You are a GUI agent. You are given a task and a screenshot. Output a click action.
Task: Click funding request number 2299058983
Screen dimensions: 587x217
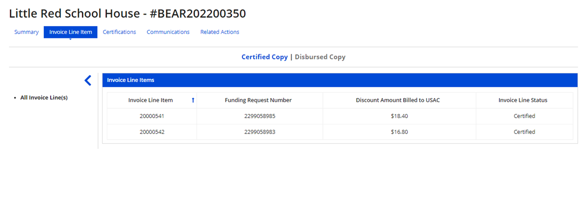click(x=259, y=132)
